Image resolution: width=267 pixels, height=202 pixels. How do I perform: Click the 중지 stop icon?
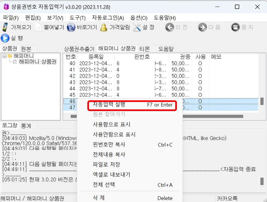pos(235,27)
